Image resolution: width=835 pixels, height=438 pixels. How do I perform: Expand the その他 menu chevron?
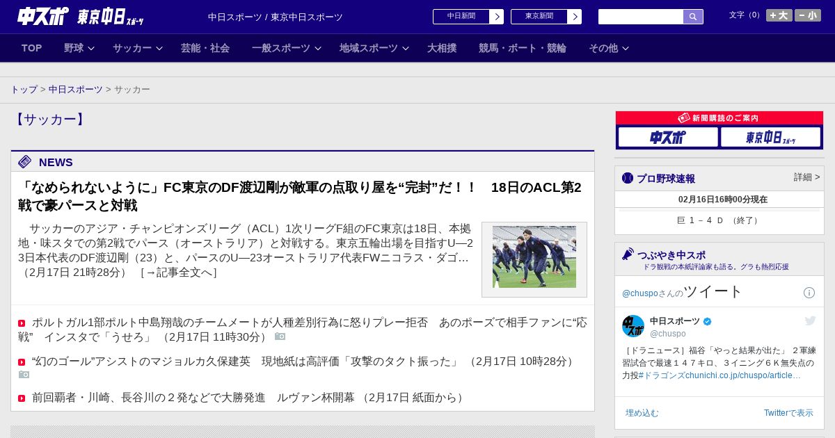click(626, 48)
